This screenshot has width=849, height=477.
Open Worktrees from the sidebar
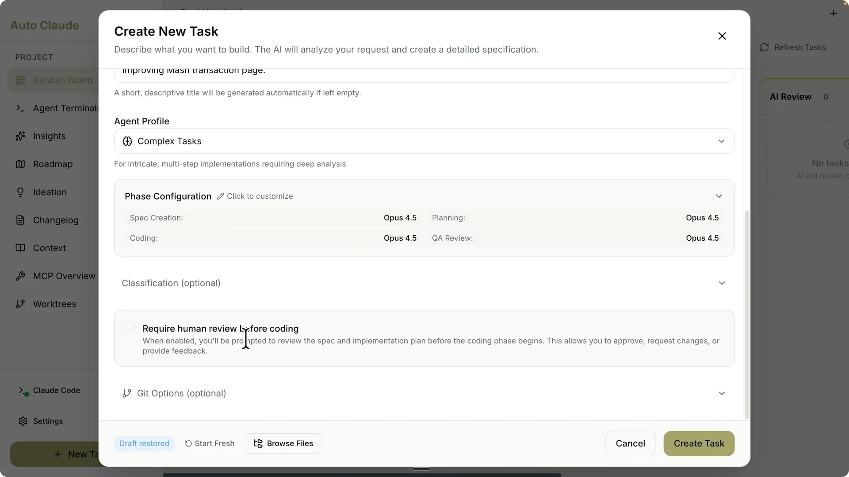(54, 304)
